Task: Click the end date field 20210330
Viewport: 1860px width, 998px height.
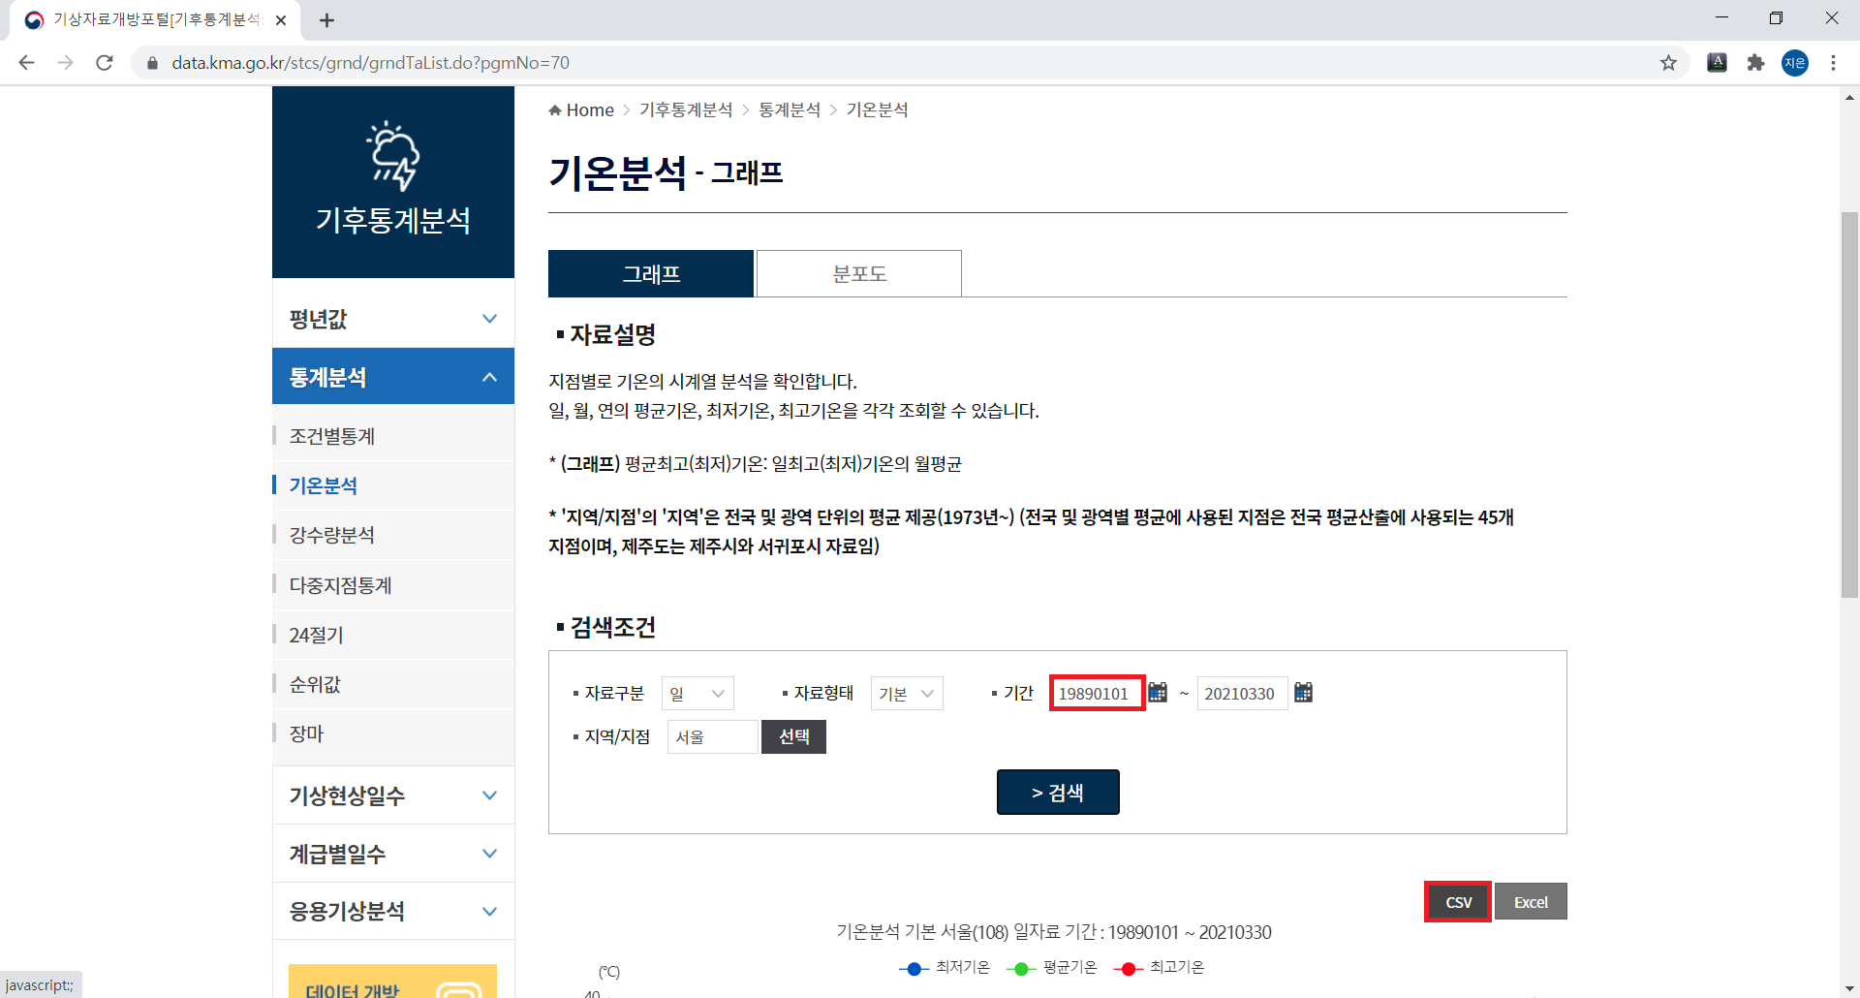Action: point(1242,694)
